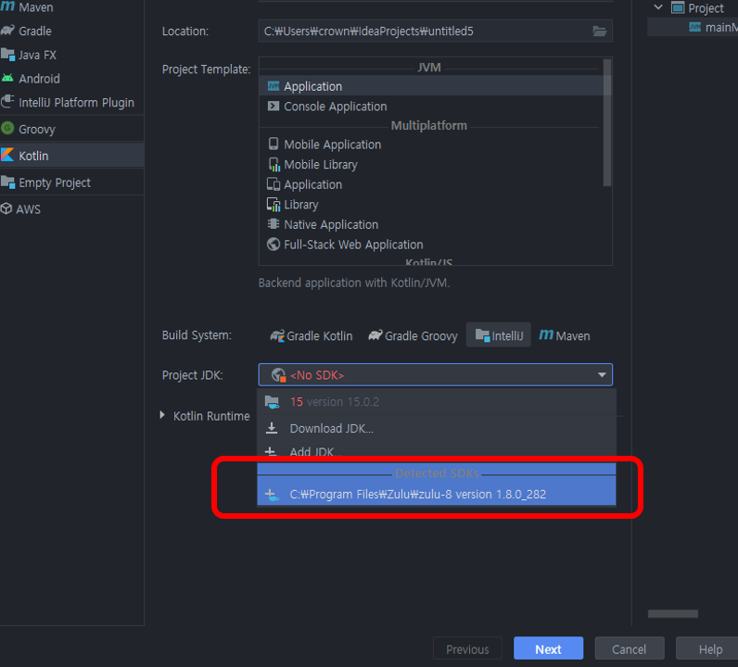Select Multiplatform Application template
This screenshot has width=738, height=667.
pyautogui.click(x=431, y=184)
